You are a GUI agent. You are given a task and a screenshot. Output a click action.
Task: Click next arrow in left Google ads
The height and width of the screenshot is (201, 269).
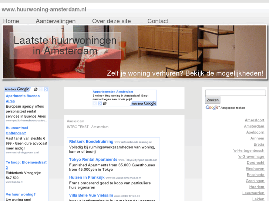tap(46, 89)
